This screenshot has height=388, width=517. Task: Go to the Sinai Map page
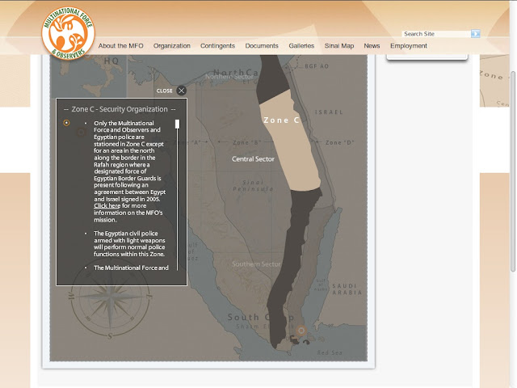(339, 46)
